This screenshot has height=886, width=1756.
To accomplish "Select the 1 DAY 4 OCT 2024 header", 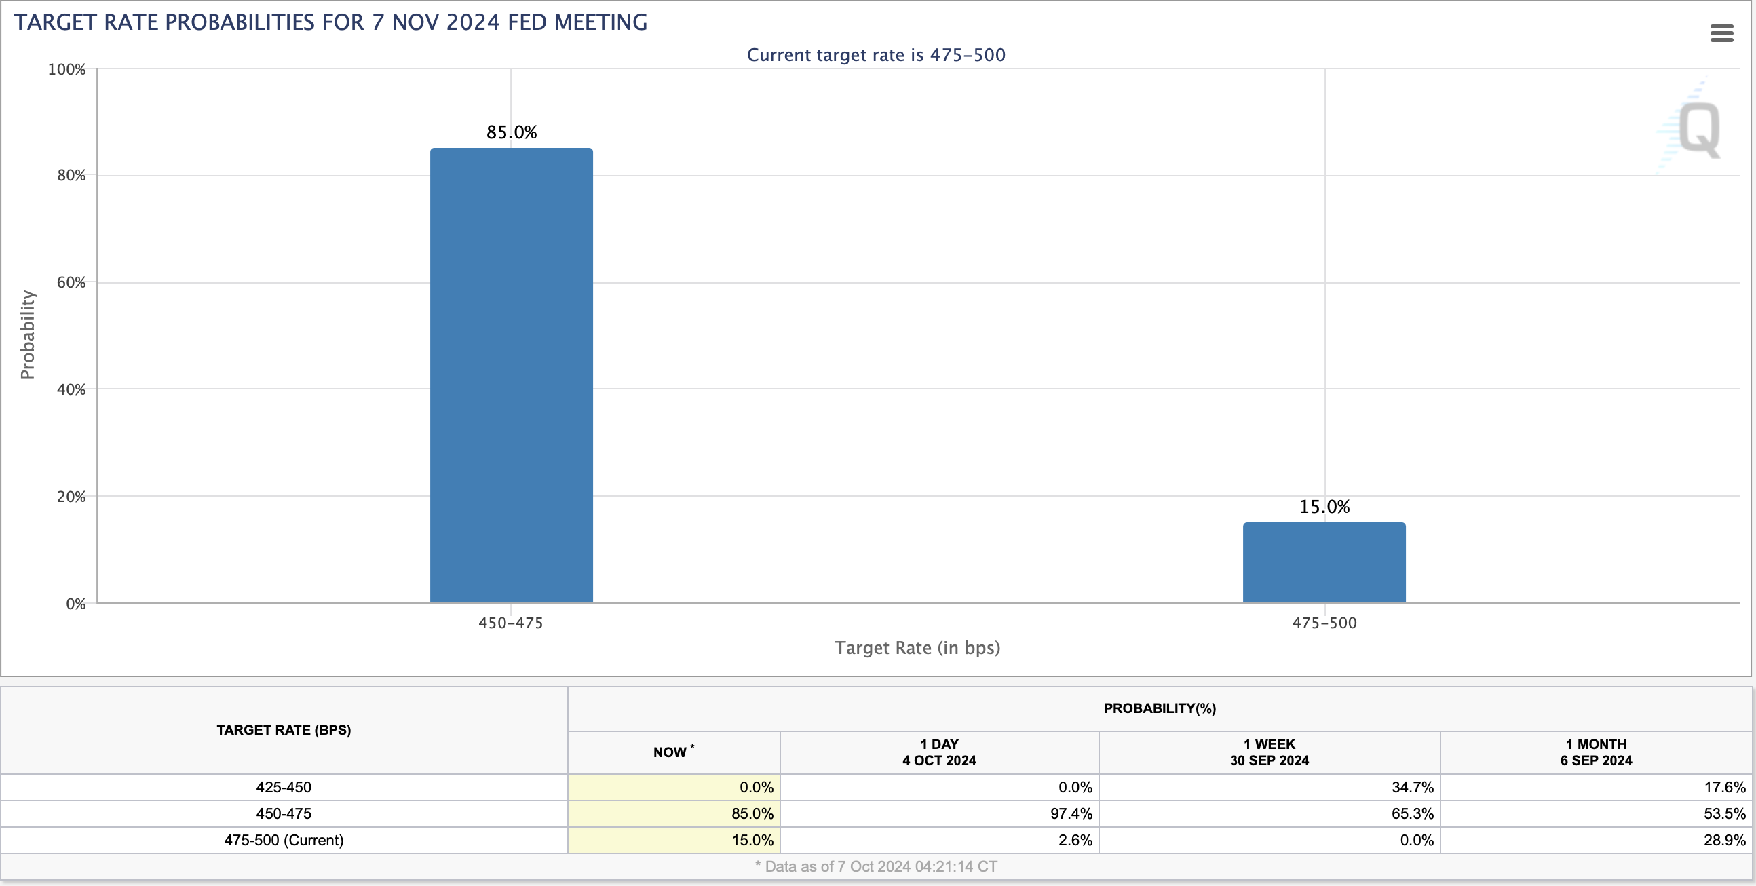I will (938, 752).
